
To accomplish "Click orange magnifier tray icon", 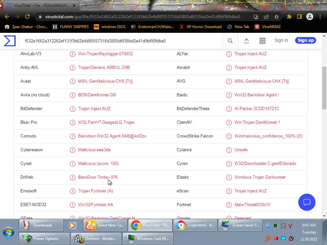I will tap(268, 239).
